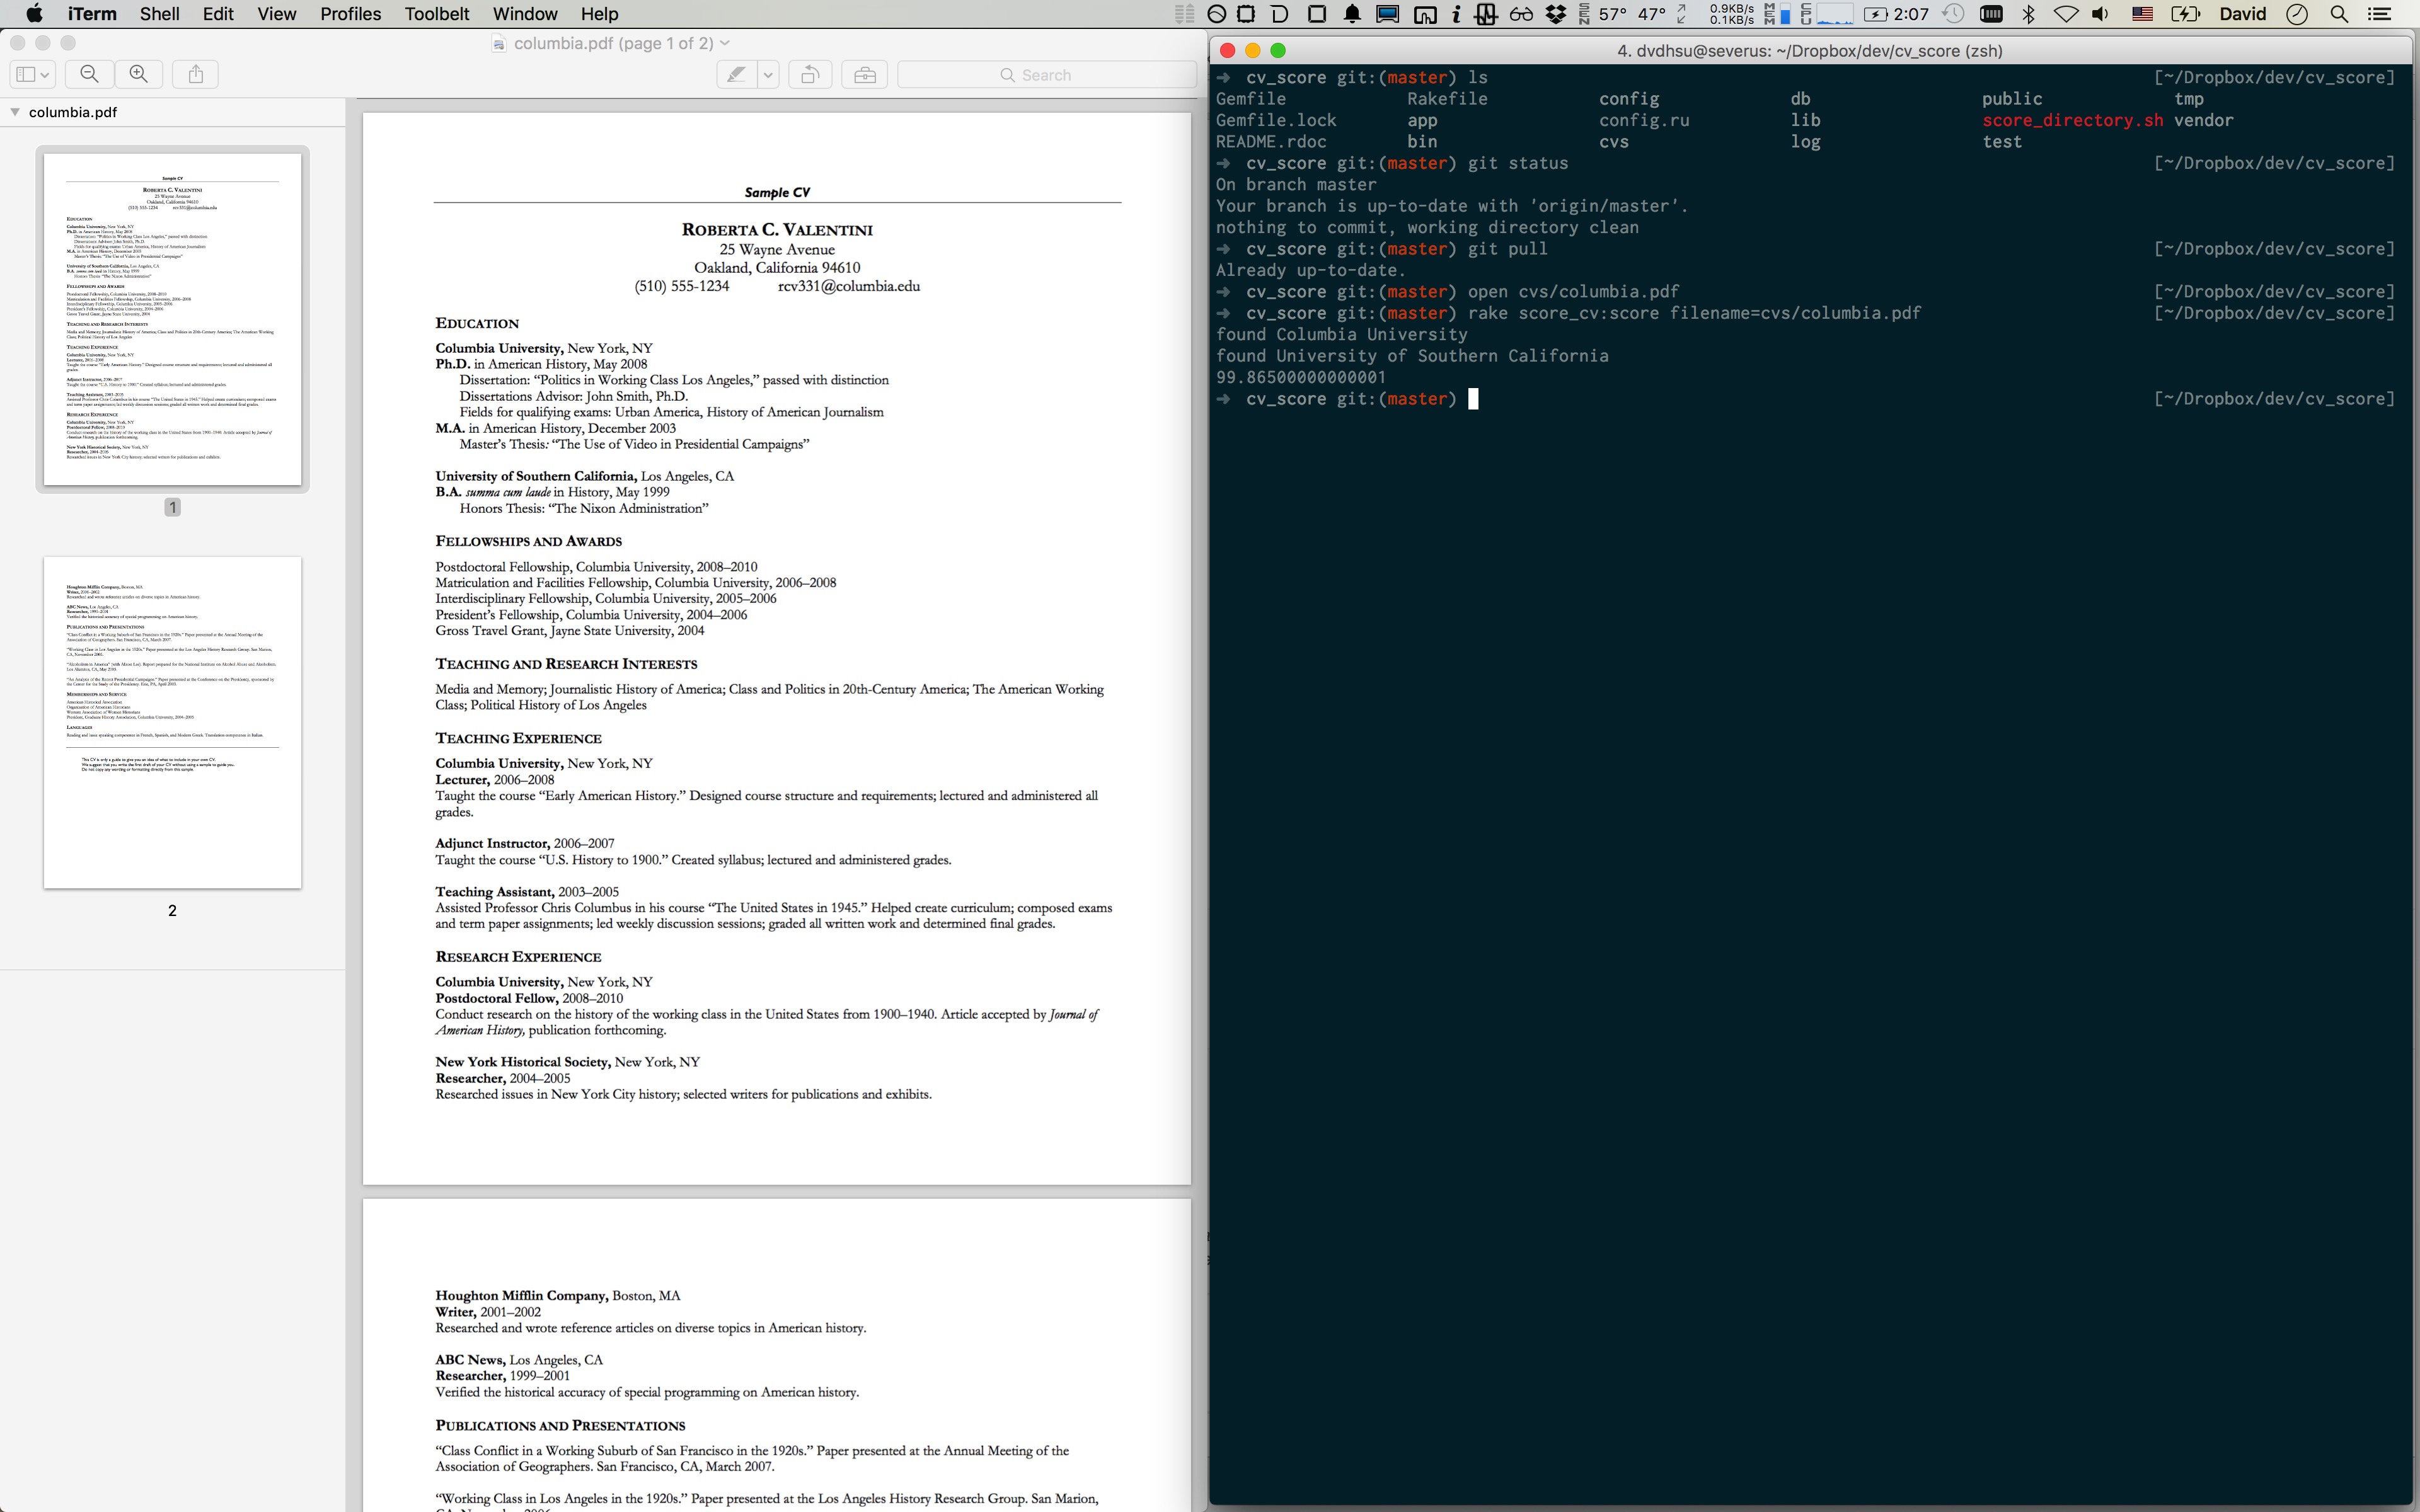Image resolution: width=2420 pixels, height=1512 pixels.
Task: Collapse the columbia.pdf sidebar disclosure triangle
Action: coord(15,112)
